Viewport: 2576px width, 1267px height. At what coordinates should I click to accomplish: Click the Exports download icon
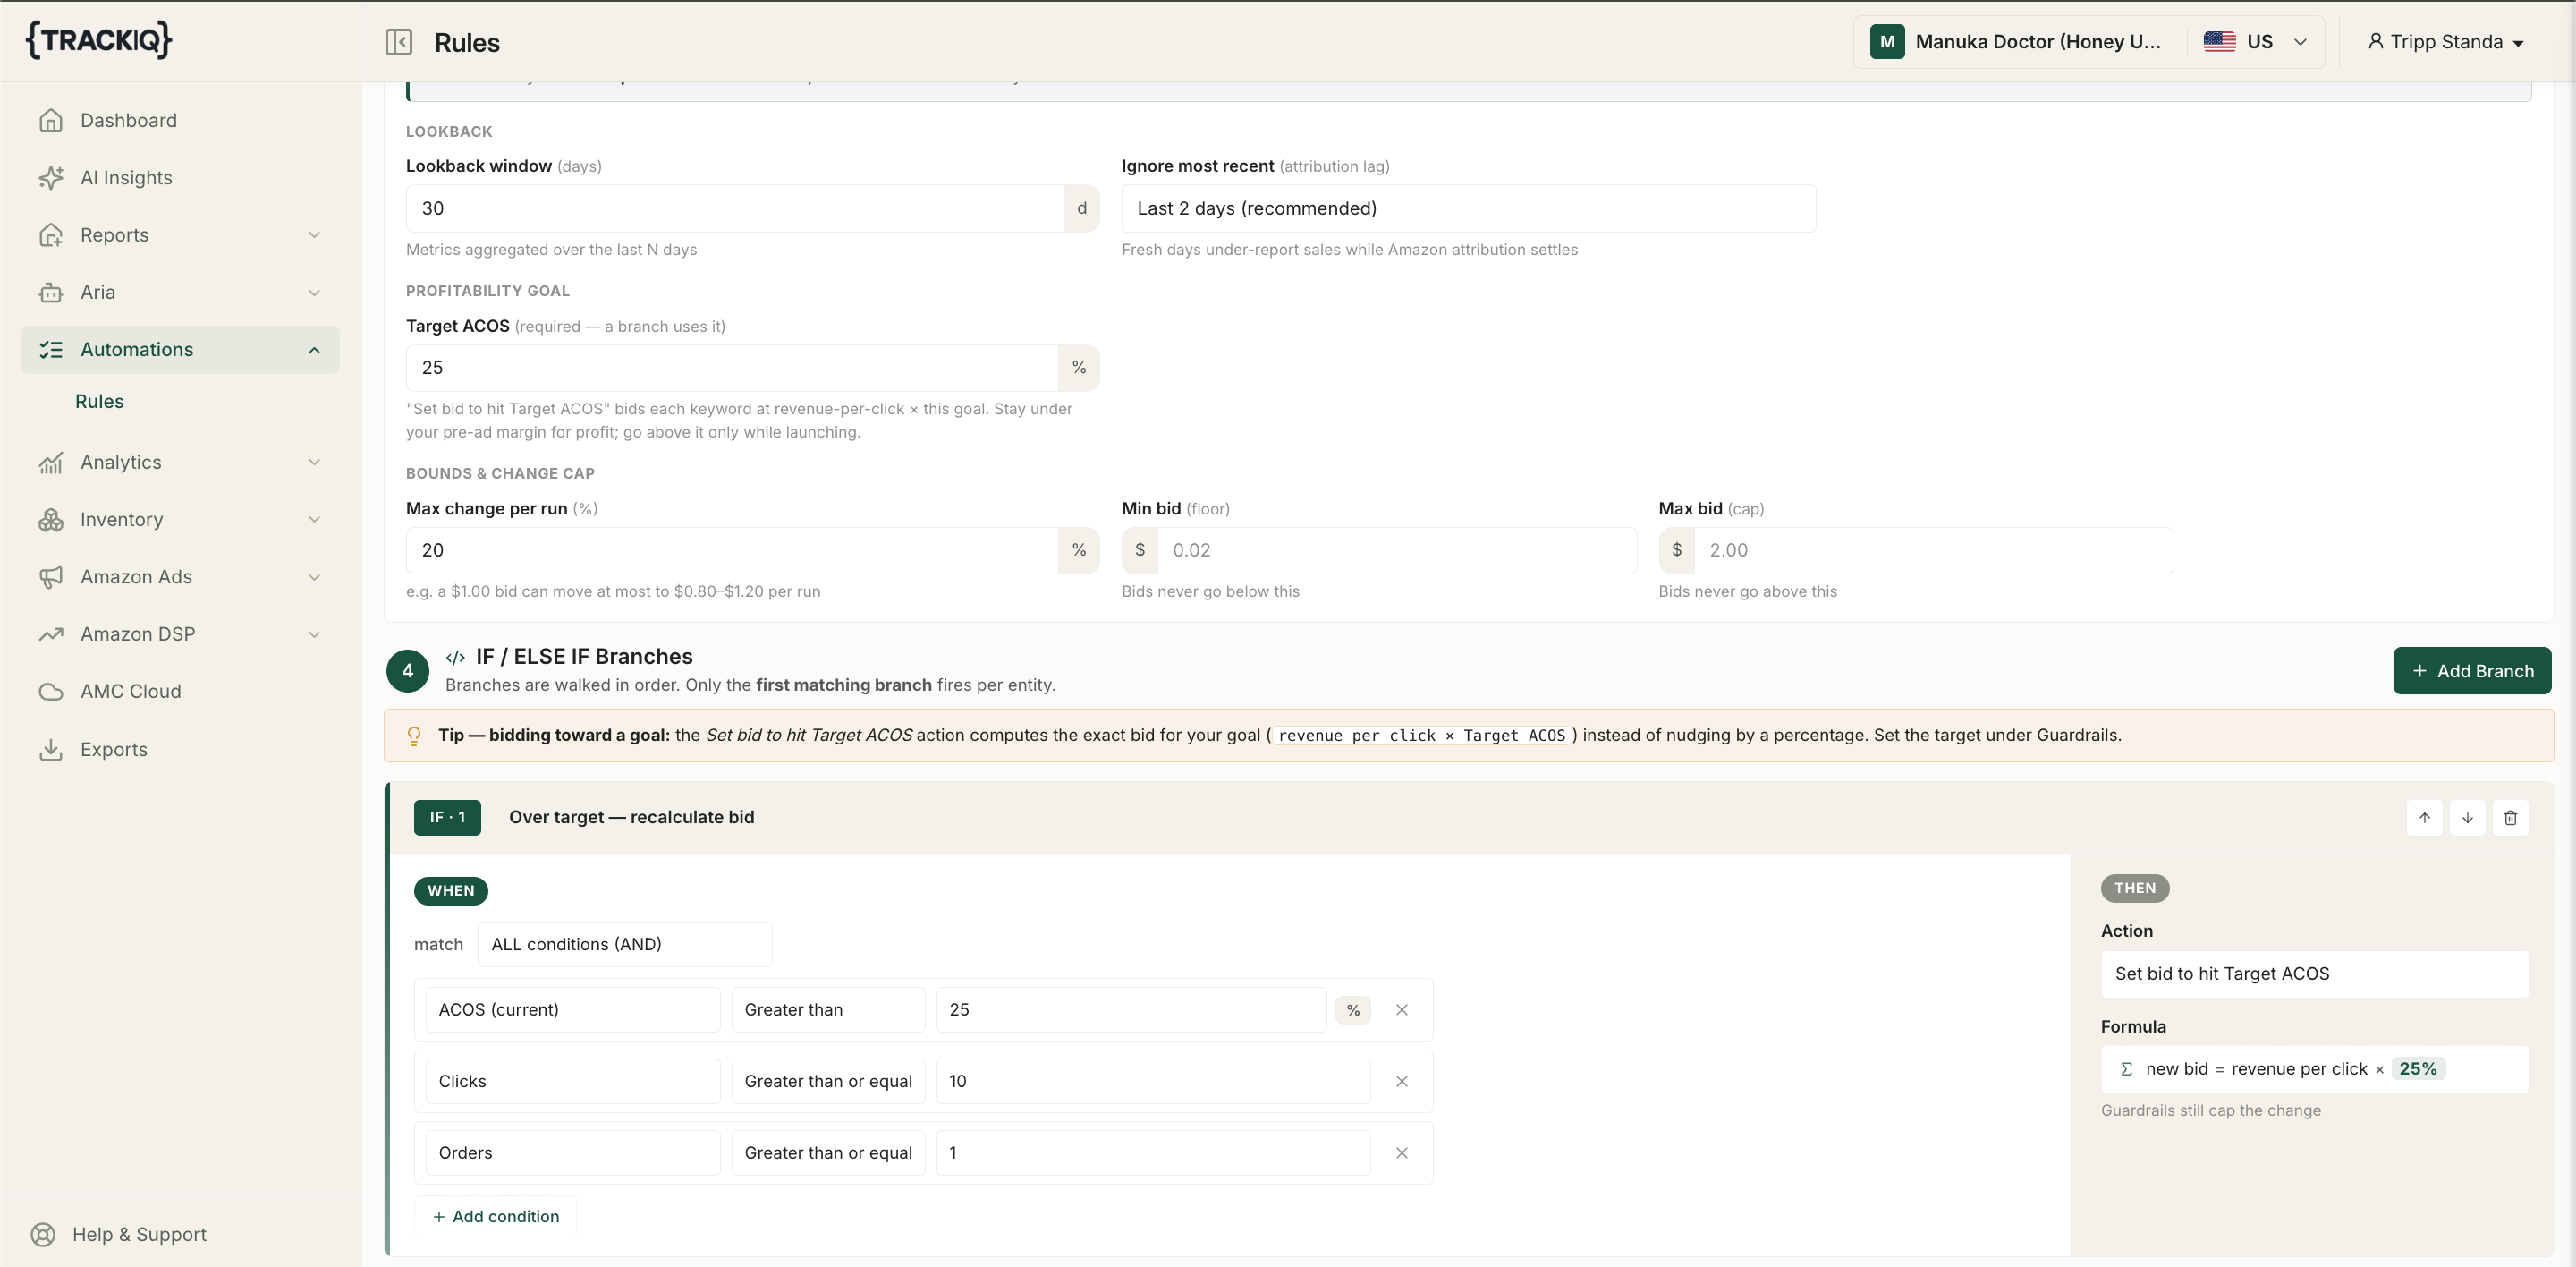tap(51, 749)
